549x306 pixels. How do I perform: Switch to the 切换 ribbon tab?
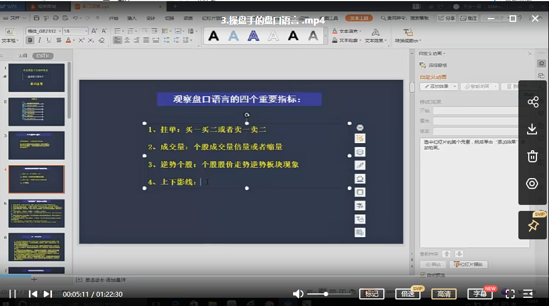170,18
